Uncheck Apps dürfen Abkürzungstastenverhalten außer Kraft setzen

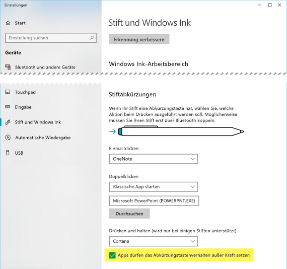(x=112, y=255)
